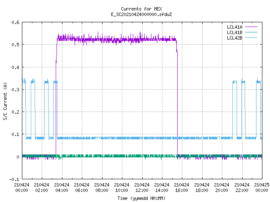Click the y-axis tick value 0.2

[x=15, y=112]
